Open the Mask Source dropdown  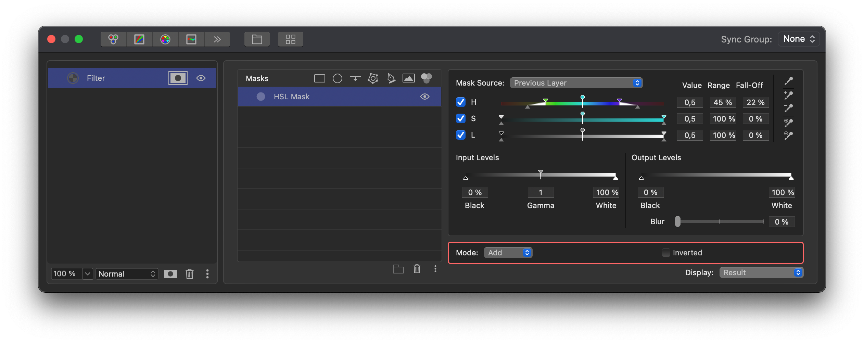(576, 83)
